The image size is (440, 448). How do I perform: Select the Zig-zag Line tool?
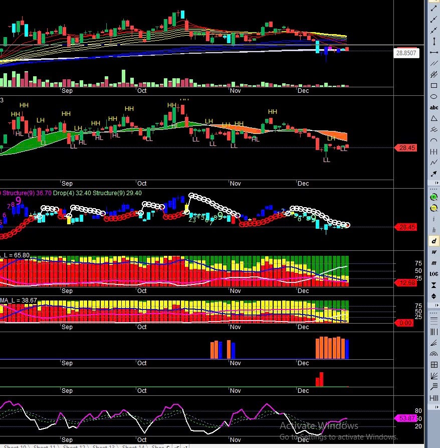coord(433,162)
